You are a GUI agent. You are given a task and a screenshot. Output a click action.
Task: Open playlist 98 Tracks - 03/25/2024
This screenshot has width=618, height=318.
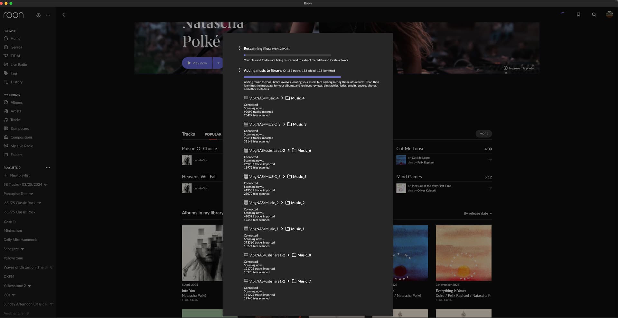(x=23, y=184)
